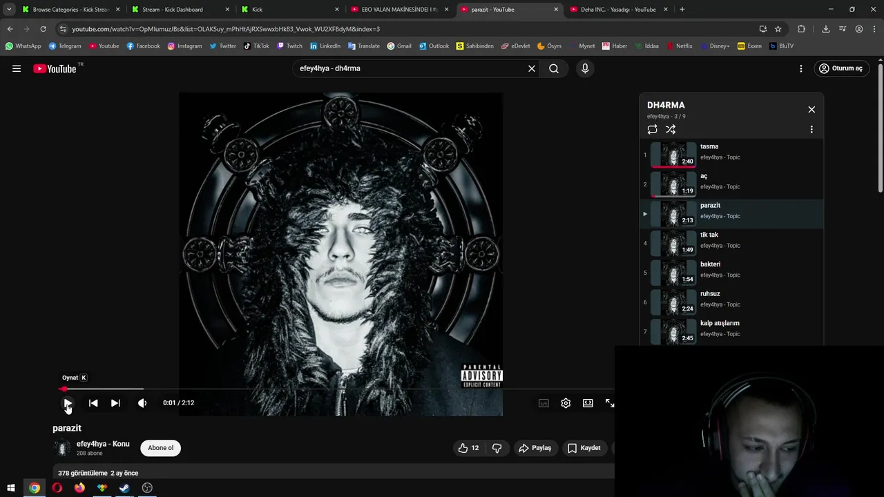Play the paused parazit video
Screen dimensions: 884x497
[x=68, y=403]
